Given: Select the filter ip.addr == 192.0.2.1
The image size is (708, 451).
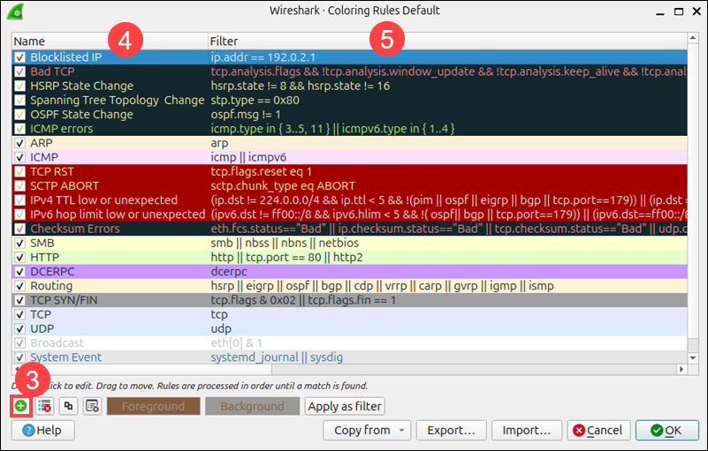Looking at the screenshot, I should tap(263, 57).
